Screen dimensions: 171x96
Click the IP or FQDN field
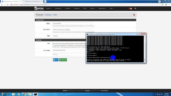68,50
